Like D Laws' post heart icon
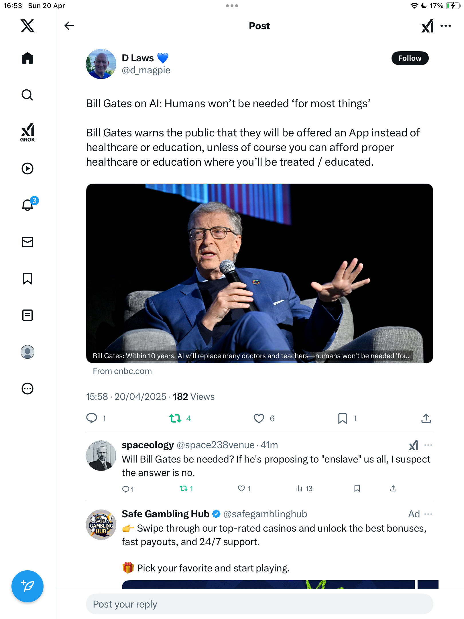The width and height of the screenshot is (464, 619). (259, 419)
